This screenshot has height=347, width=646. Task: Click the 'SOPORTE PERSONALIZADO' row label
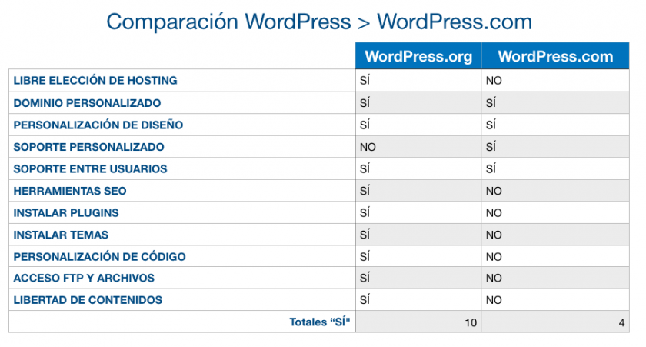click(88, 147)
